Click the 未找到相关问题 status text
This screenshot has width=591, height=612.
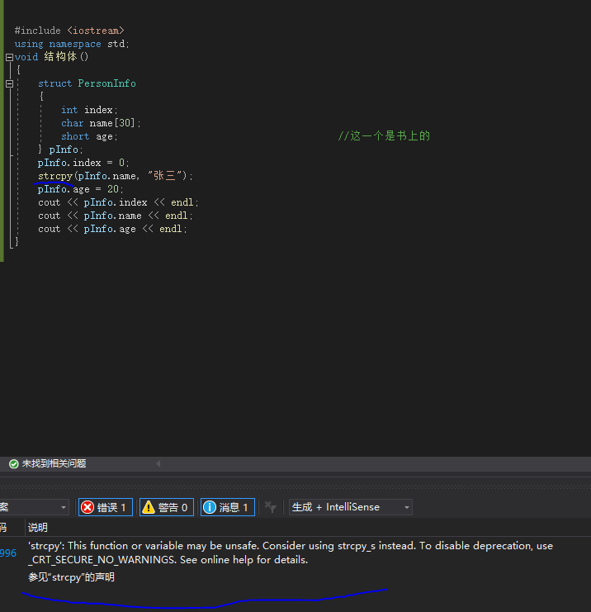coord(54,463)
